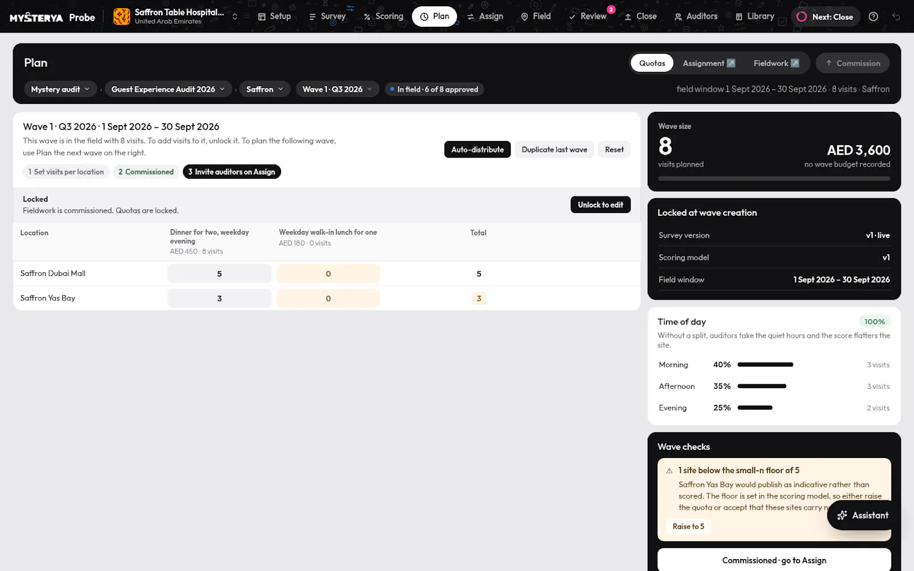Viewport: 914px width, 571px height.
Task: Click the In field status pill
Action: pyautogui.click(x=434, y=89)
